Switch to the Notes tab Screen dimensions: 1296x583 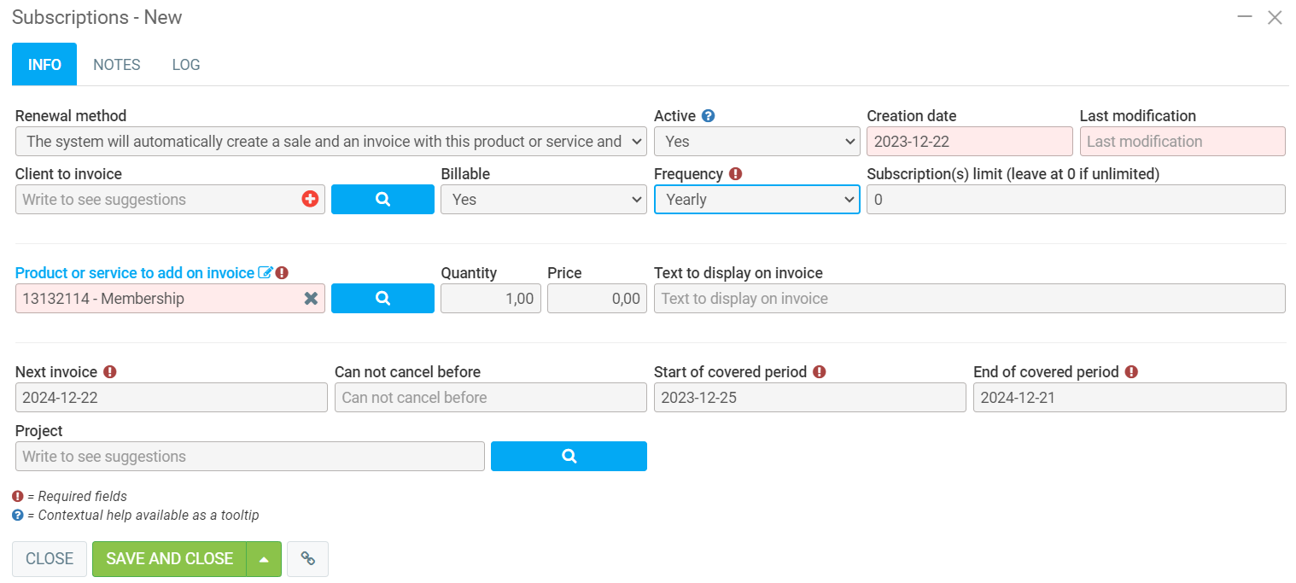117,65
